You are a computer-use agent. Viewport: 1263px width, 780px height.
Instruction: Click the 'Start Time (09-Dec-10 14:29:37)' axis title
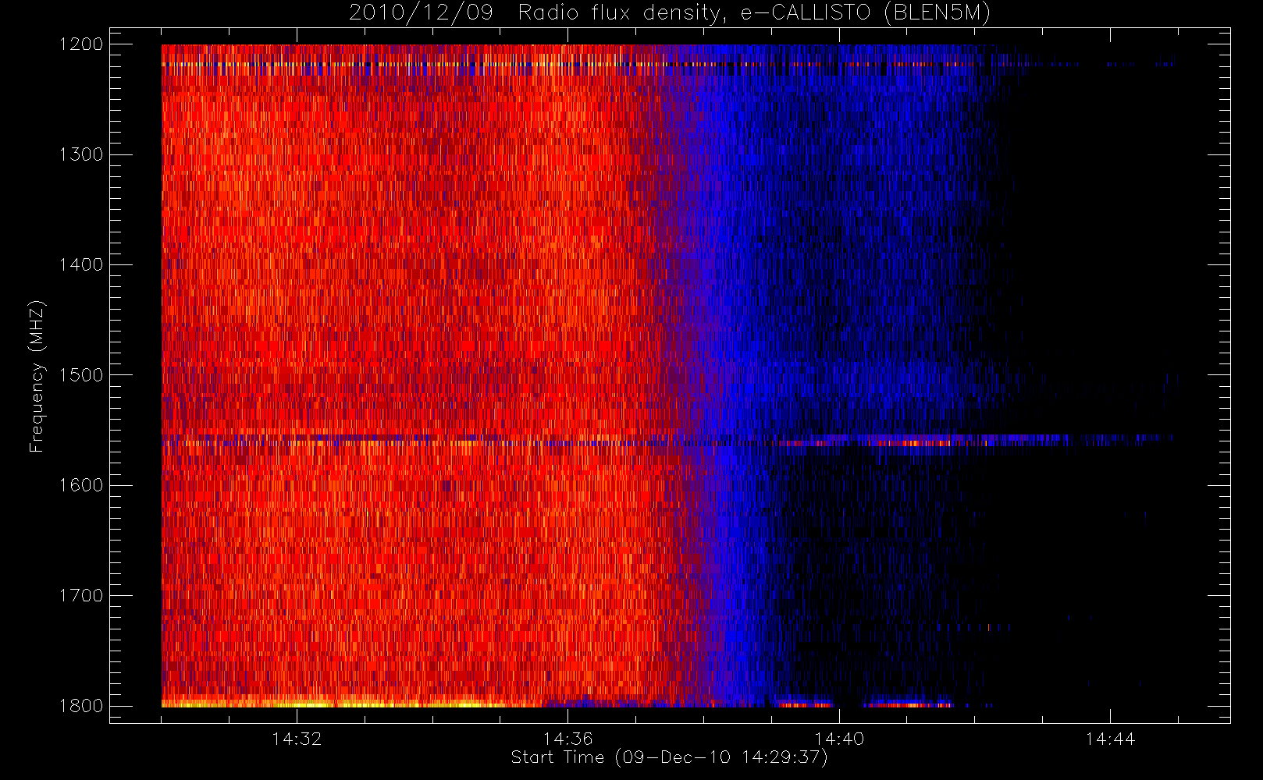pyautogui.click(x=669, y=757)
